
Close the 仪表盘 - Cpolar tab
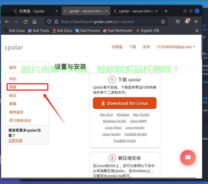pos(57,11)
